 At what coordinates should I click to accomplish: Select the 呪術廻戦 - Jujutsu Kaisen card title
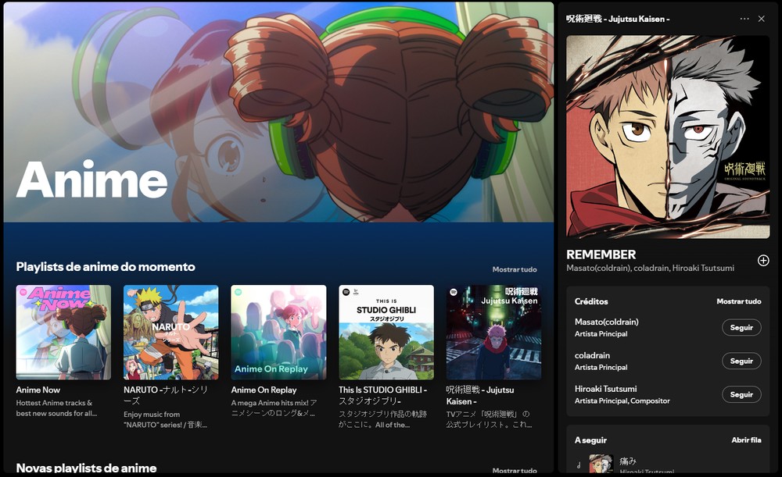(x=480, y=395)
